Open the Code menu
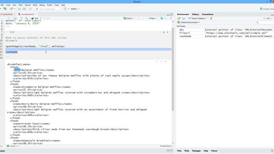The width and height of the screenshot is (274, 154). coord(8,5)
